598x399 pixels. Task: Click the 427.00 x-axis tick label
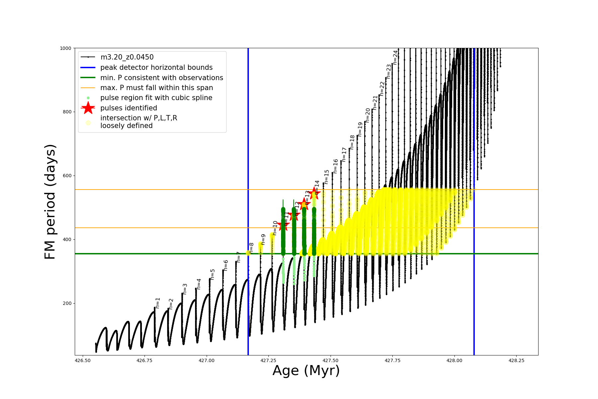[x=207, y=360]
